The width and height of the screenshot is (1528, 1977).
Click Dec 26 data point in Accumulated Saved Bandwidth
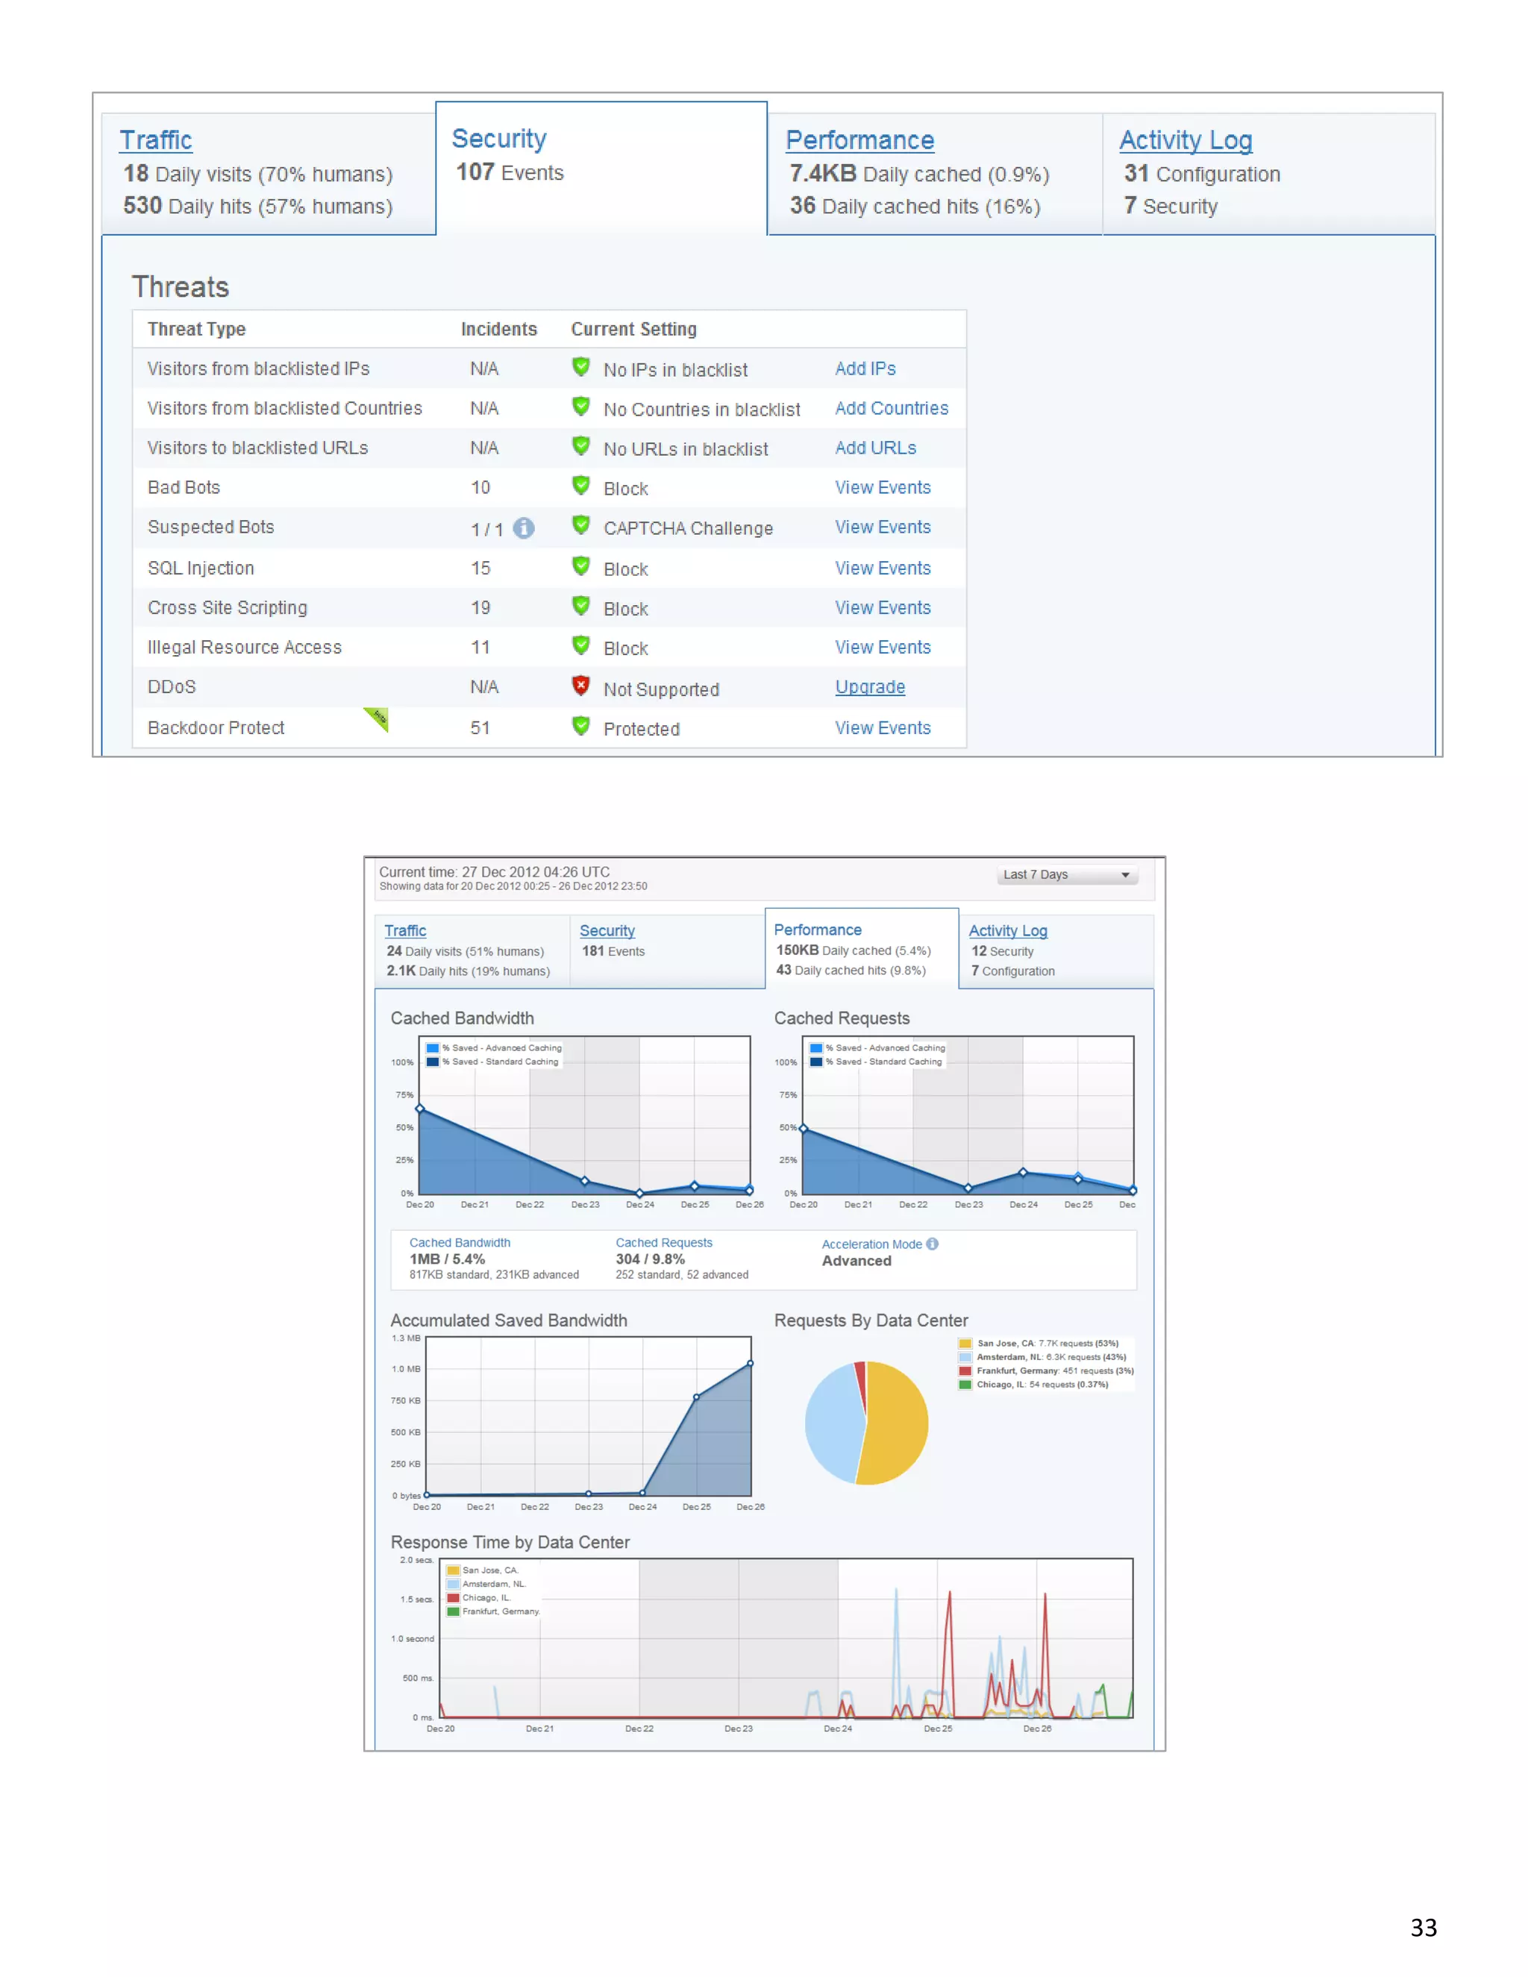(751, 1363)
